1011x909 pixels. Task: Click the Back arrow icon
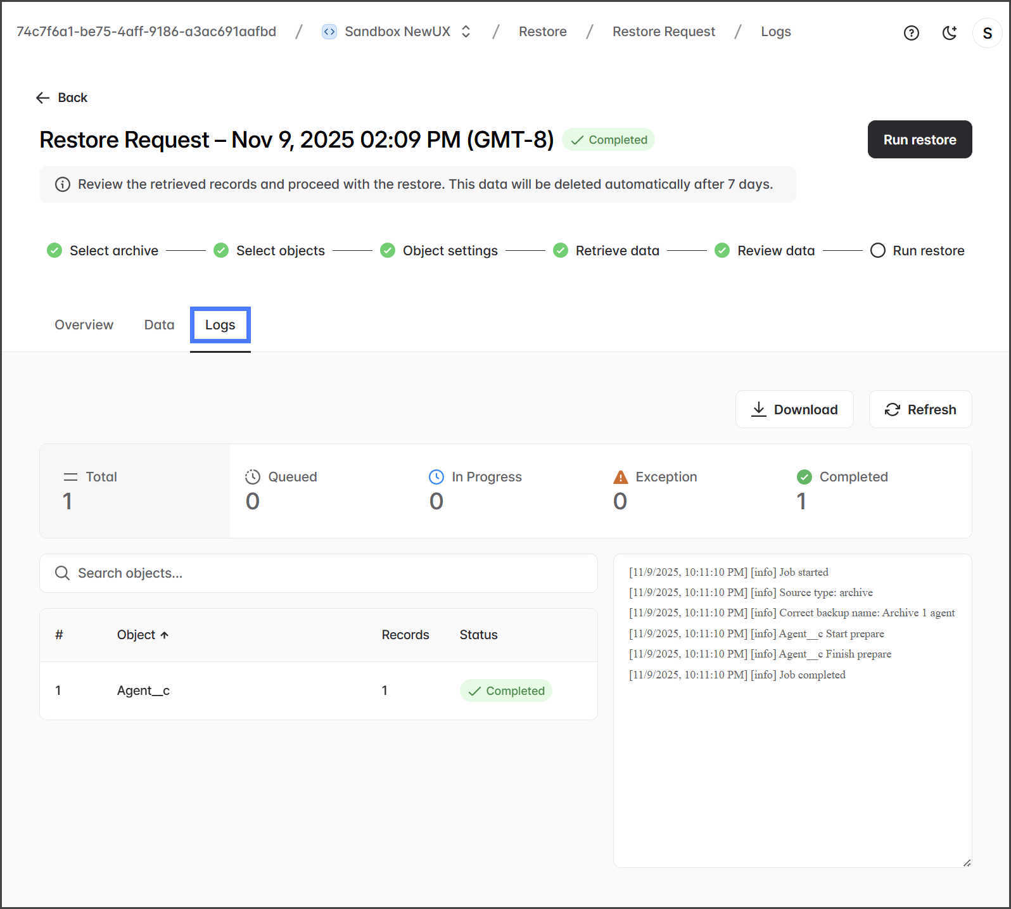point(42,98)
